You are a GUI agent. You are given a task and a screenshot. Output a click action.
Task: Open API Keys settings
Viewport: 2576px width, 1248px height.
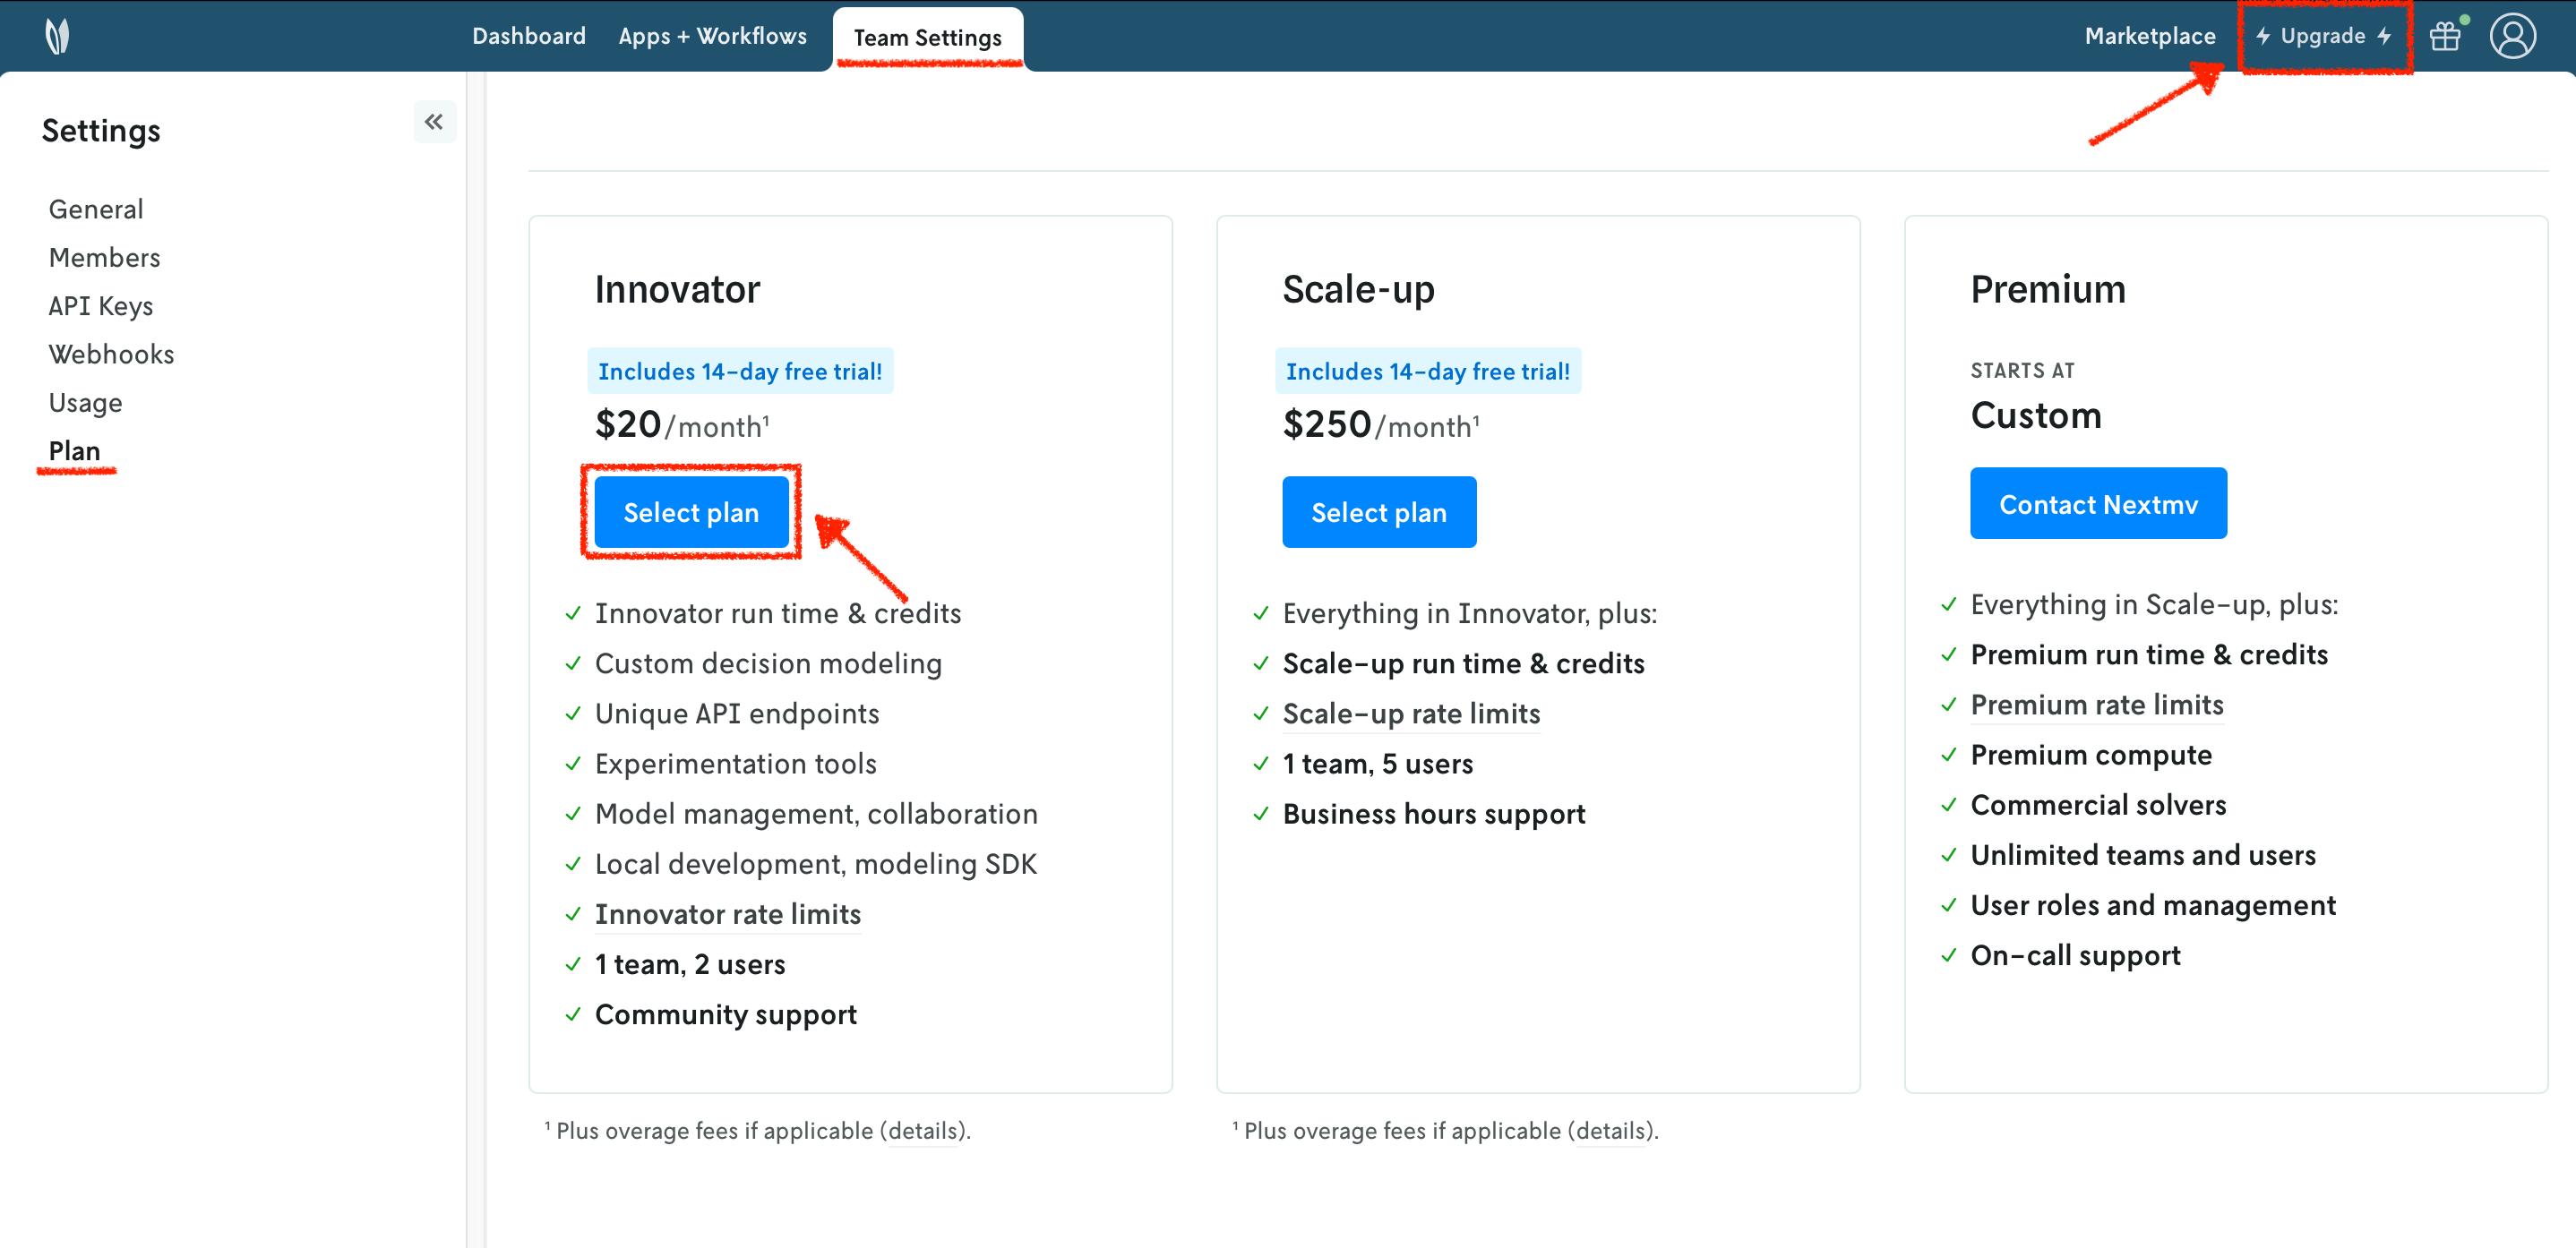point(101,307)
